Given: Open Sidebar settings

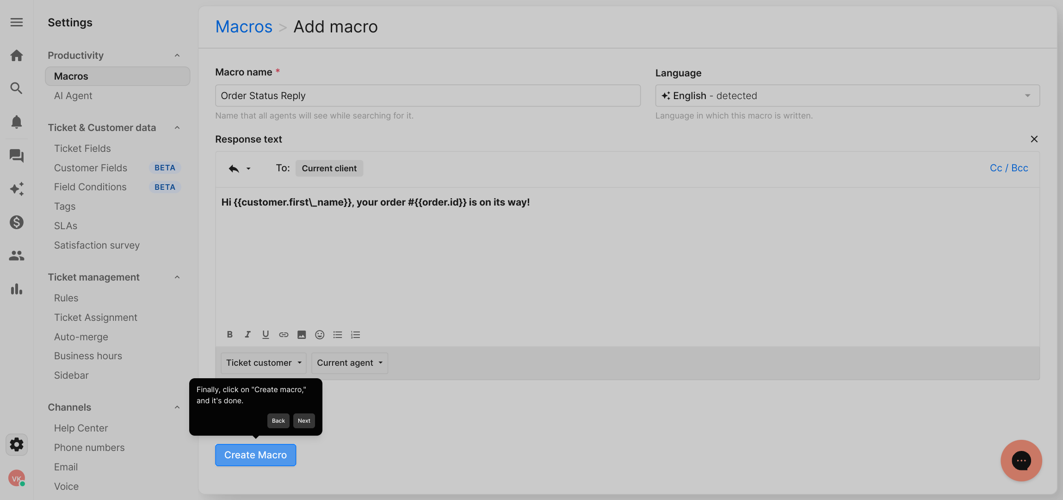Looking at the screenshot, I should point(71,375).
